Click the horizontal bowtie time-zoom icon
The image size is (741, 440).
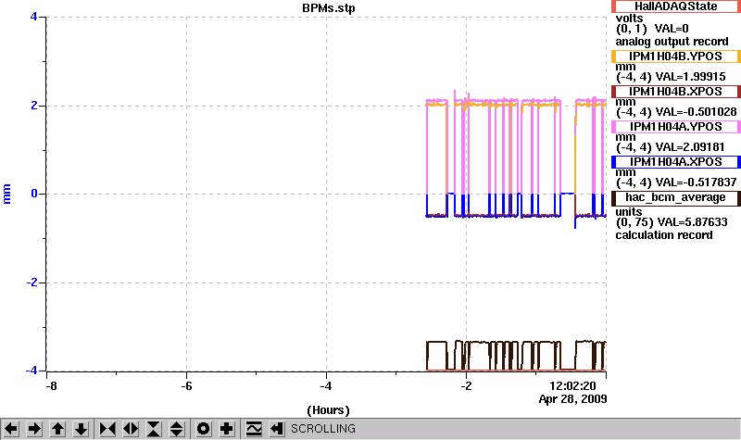click(107, 429)
